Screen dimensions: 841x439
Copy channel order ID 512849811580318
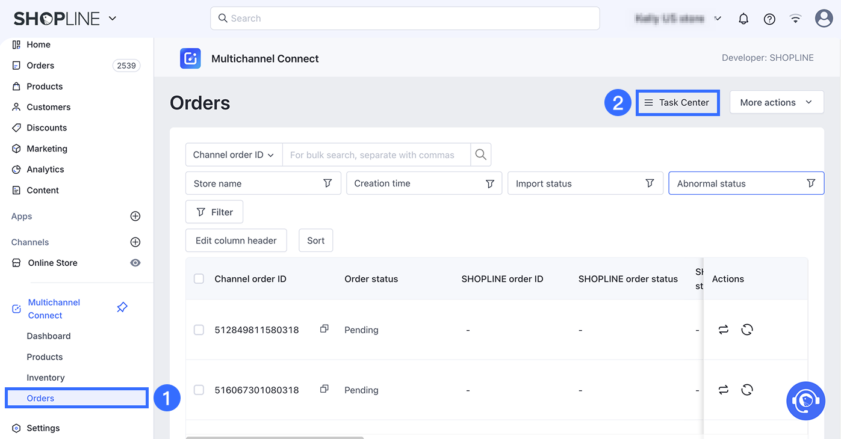(x=324, y=329)
